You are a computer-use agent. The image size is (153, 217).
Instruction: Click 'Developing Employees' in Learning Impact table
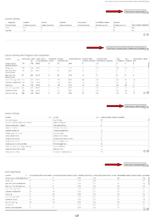(13, 207)
